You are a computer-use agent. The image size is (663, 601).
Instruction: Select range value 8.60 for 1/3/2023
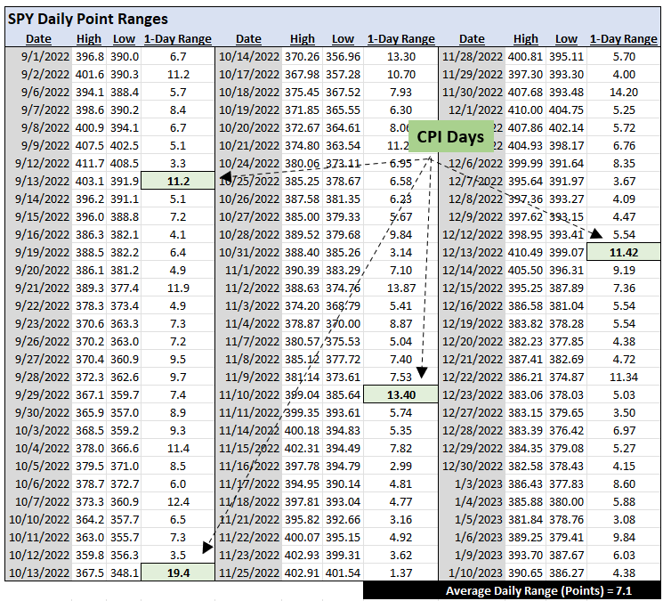coord(624,483)
